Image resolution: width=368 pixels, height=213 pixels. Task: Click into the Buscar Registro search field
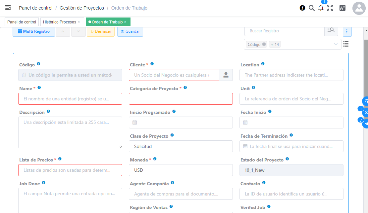284,31
